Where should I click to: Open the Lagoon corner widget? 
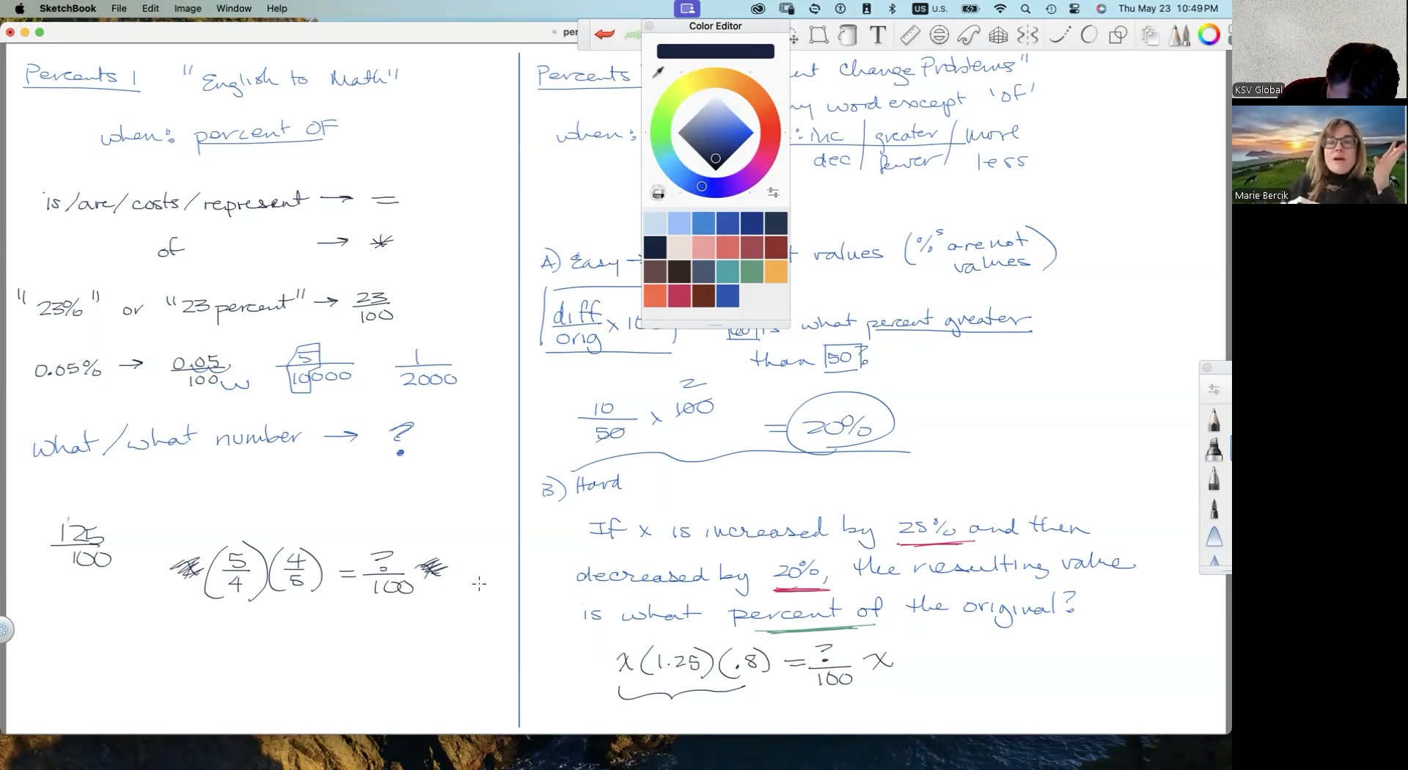click(6, 629)
